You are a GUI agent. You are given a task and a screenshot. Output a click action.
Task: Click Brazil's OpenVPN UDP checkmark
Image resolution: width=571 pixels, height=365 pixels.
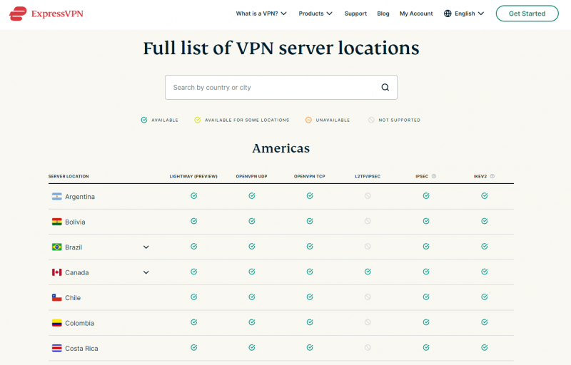point(252,247)
